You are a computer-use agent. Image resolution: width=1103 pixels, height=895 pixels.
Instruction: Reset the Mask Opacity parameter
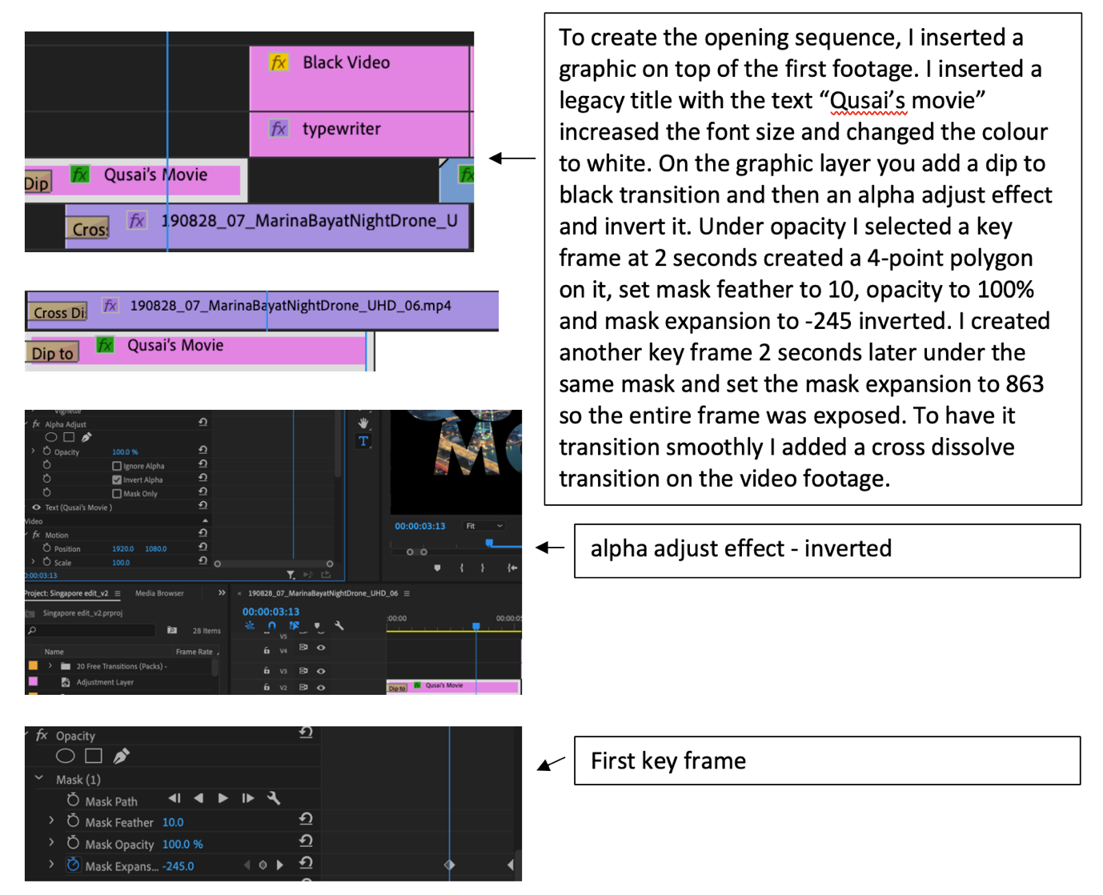coord(306,841)
